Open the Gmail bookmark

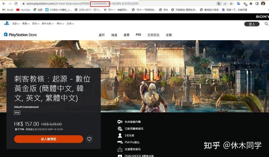point(8,10)
